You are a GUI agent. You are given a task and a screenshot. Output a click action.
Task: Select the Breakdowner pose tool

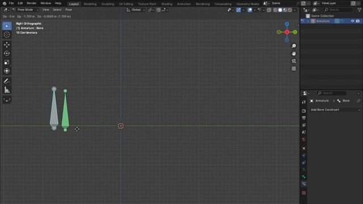[x=7, y=100]
